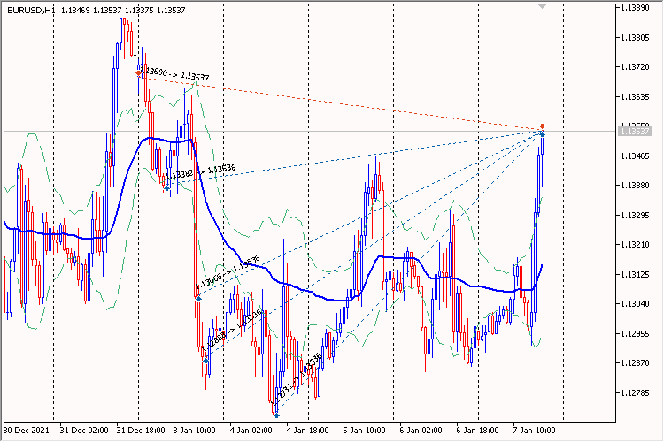Click the blue buy arrow at 1.13066
The image size is (664, 442).
198,298
